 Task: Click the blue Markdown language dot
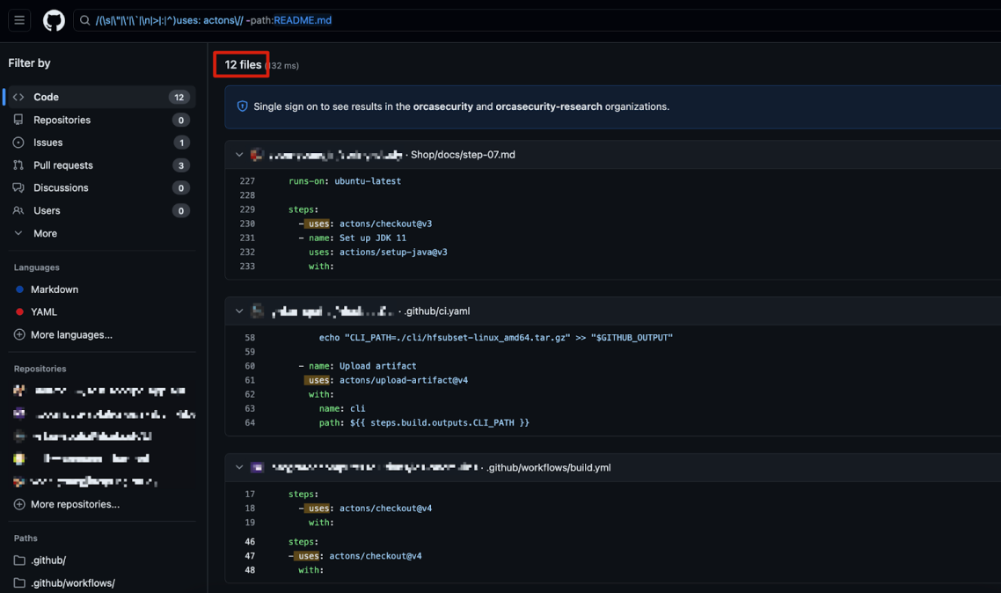19,289
